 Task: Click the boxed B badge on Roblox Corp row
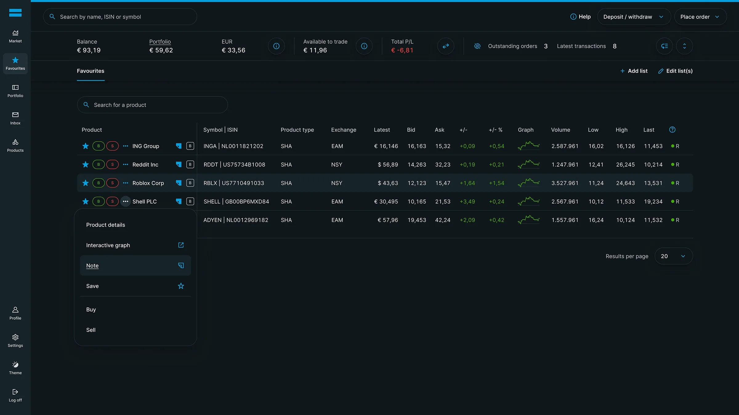point(190,183)
